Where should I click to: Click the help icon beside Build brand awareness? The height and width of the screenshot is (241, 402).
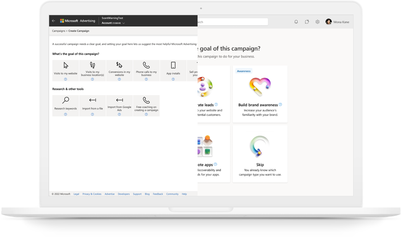[280, 105]
